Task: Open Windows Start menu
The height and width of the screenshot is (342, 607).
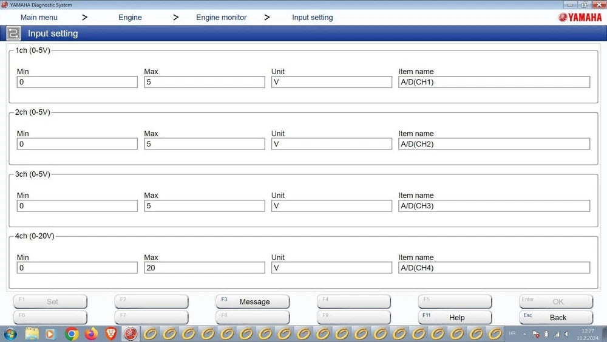Action: [10, 333]
